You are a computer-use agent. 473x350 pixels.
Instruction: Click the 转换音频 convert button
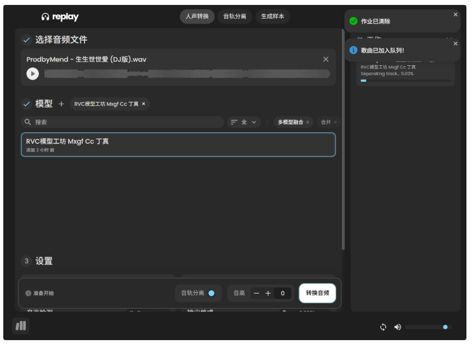pyautogui.click(x=317, y=293)
